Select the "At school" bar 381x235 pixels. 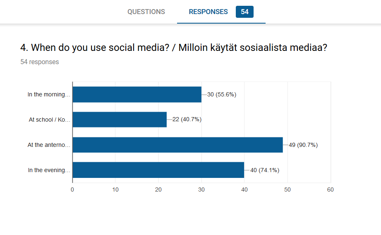120,120
